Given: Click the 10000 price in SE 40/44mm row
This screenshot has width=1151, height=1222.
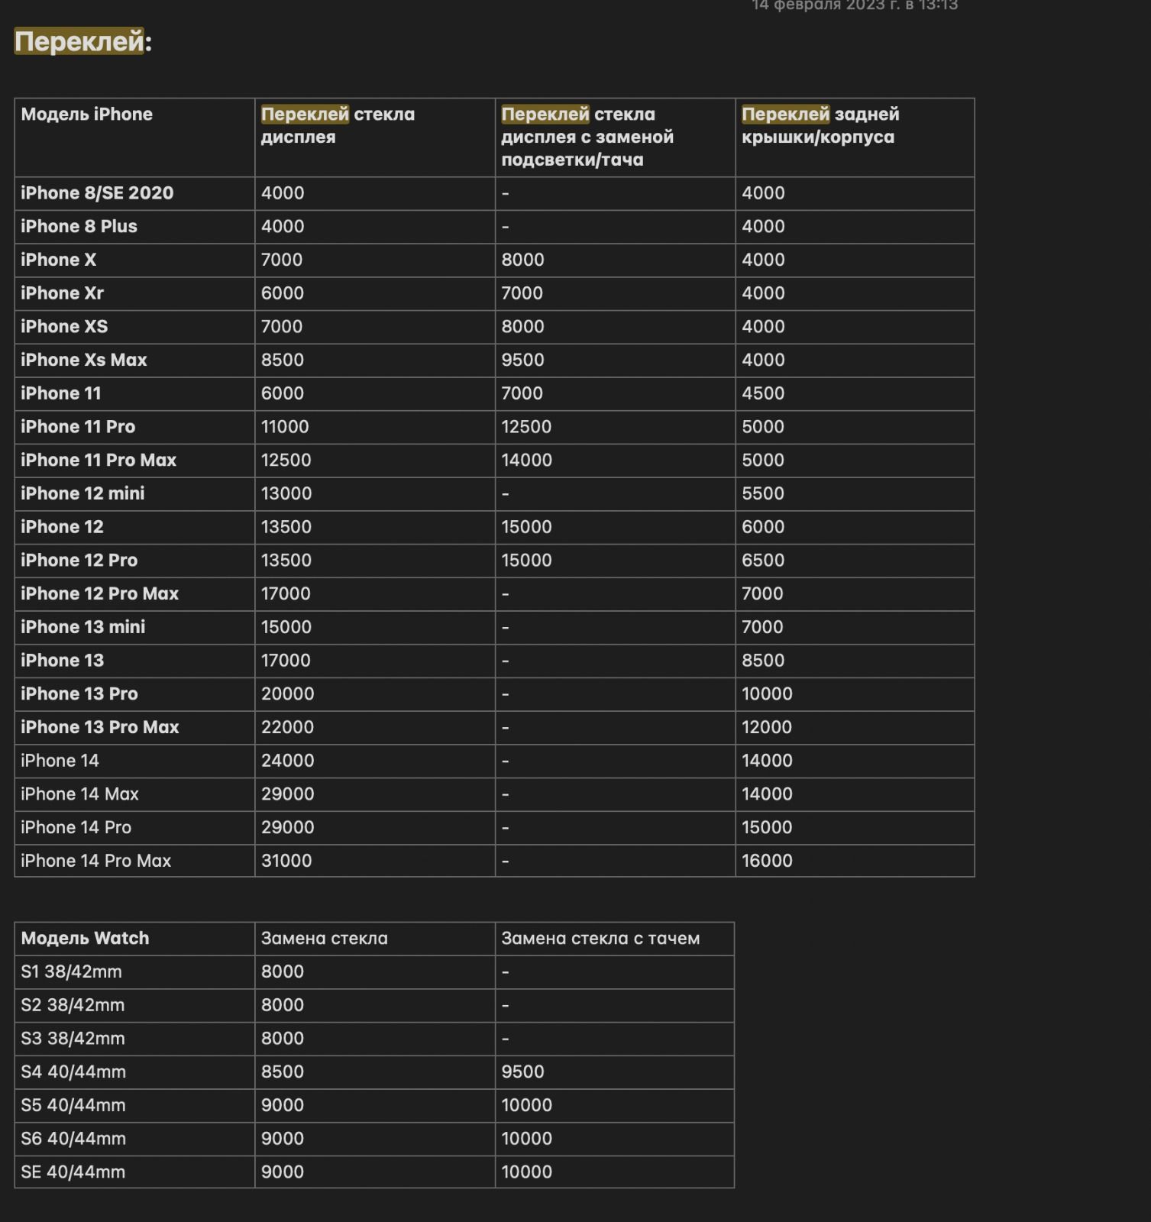Looking at the screenshot, I should pyautogui.click(x=526, y=1172).
